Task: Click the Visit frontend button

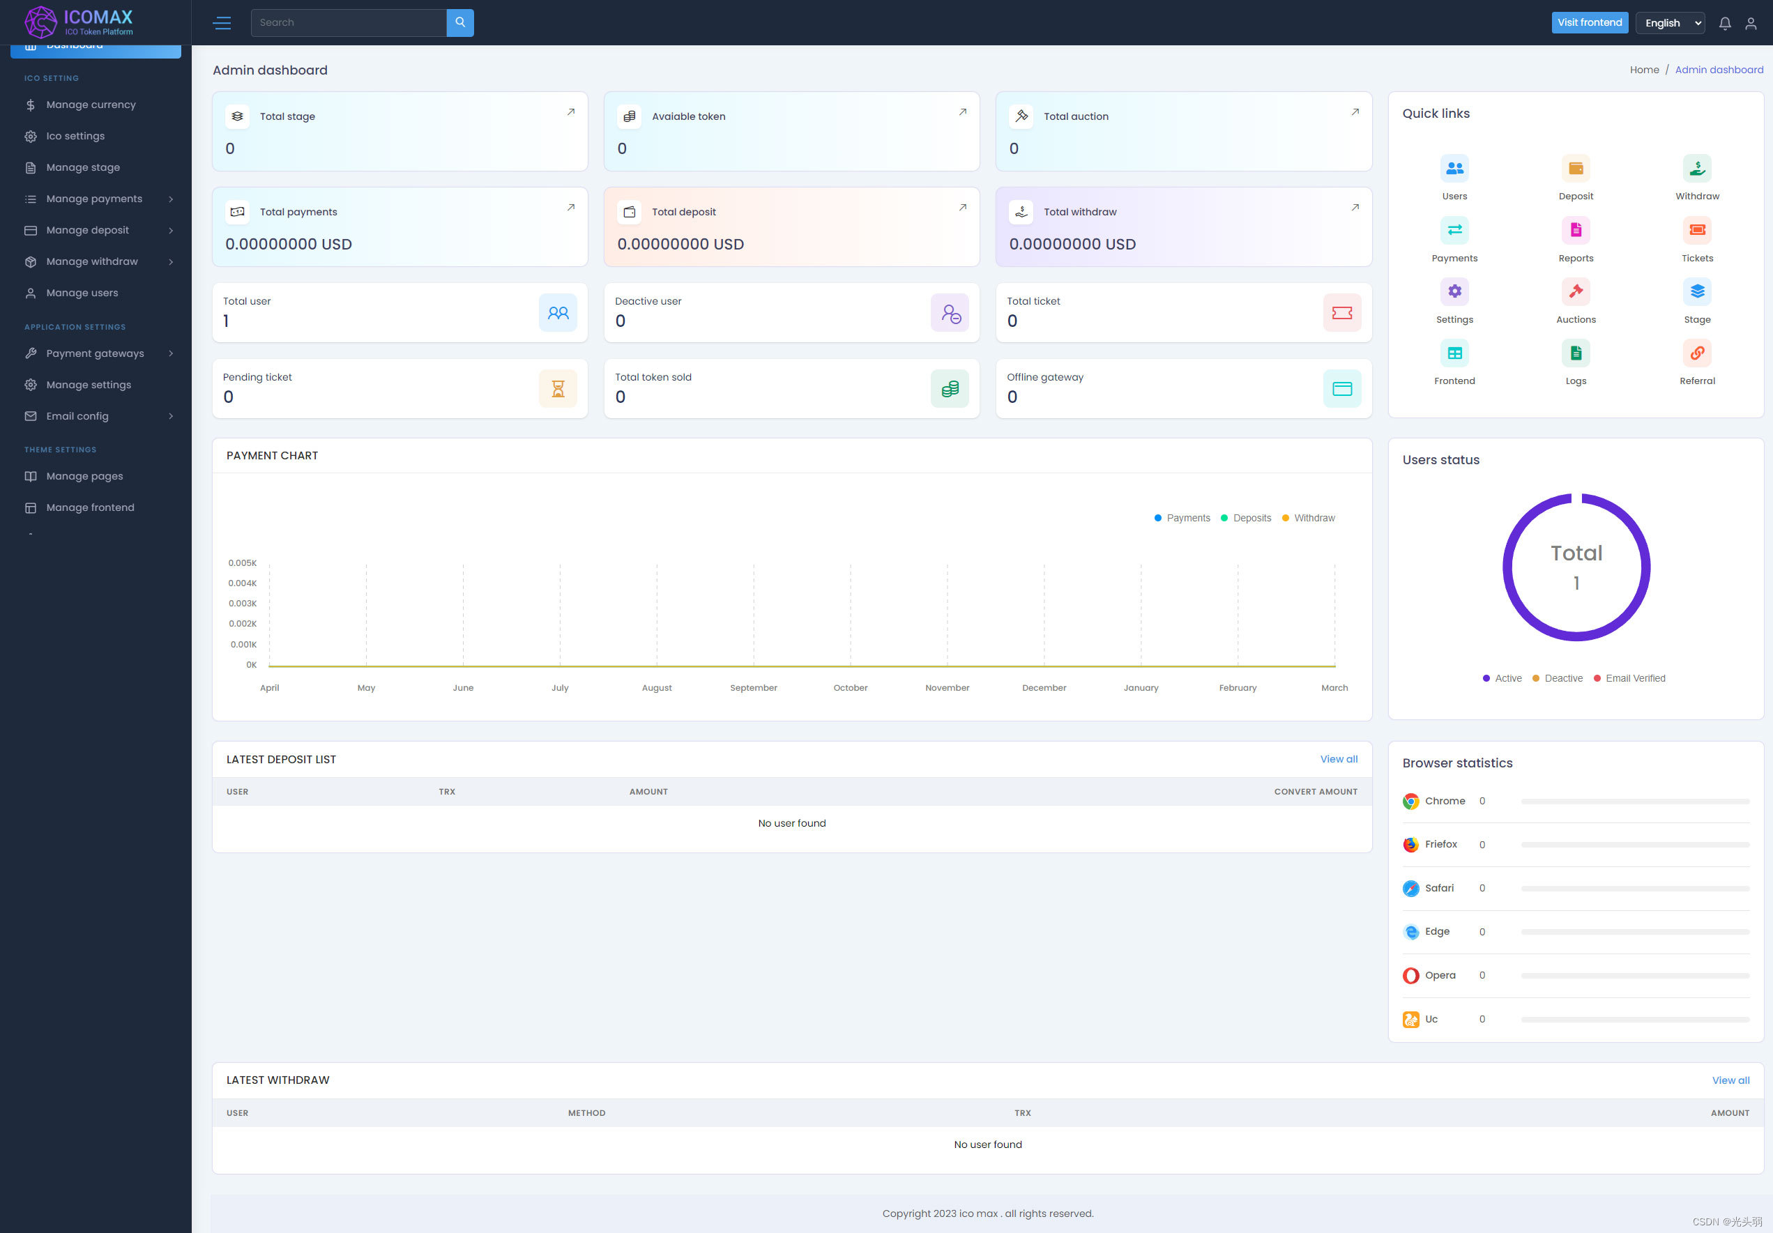Action: (x=1589, y=22)
